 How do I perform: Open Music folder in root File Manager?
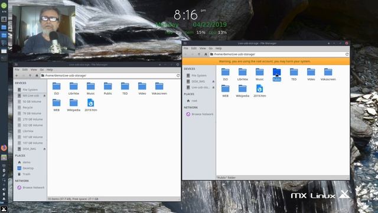pyautogui.click(x=260, y=74)
